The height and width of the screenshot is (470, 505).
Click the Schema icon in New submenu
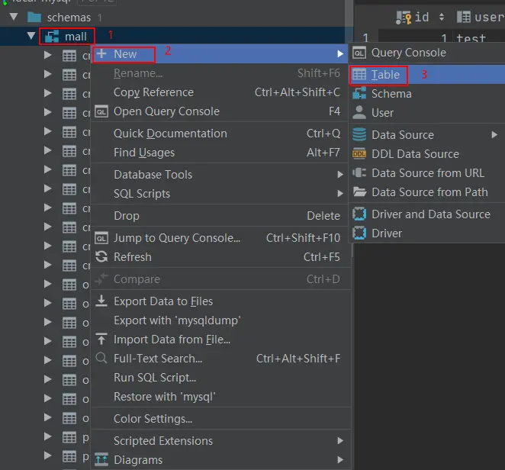tap(359, 94)
